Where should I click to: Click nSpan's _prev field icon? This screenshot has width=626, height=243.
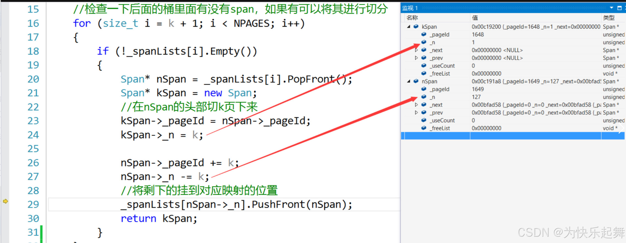pos(424,112)
